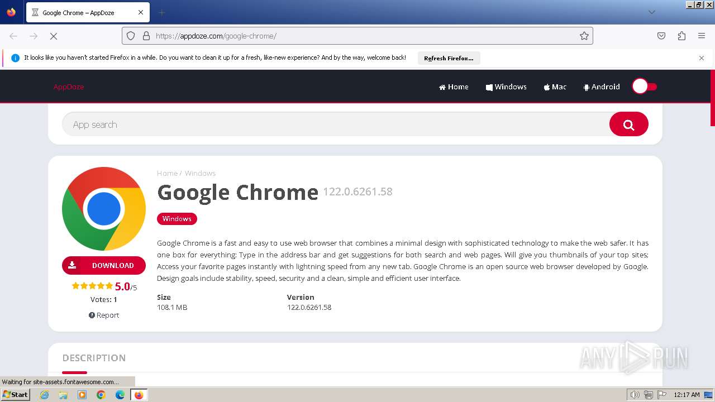Click the 108.1 MB size value
Image resolution: width=715 pixels, height=402 pixels.
click(x=172, y=307)
